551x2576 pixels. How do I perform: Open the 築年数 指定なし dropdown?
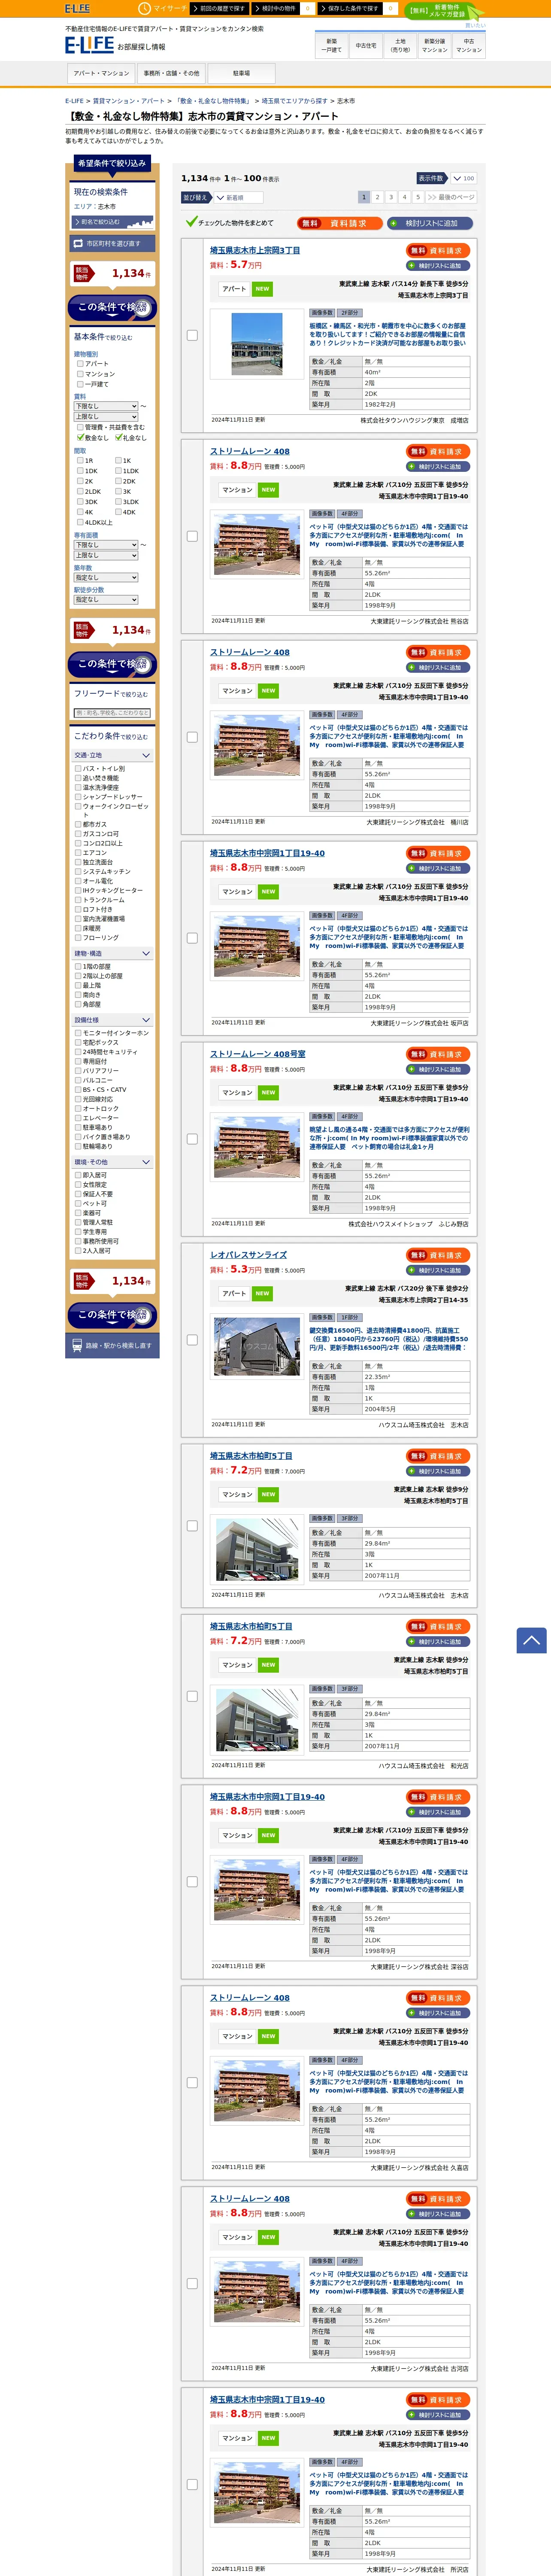click(106, 577)
